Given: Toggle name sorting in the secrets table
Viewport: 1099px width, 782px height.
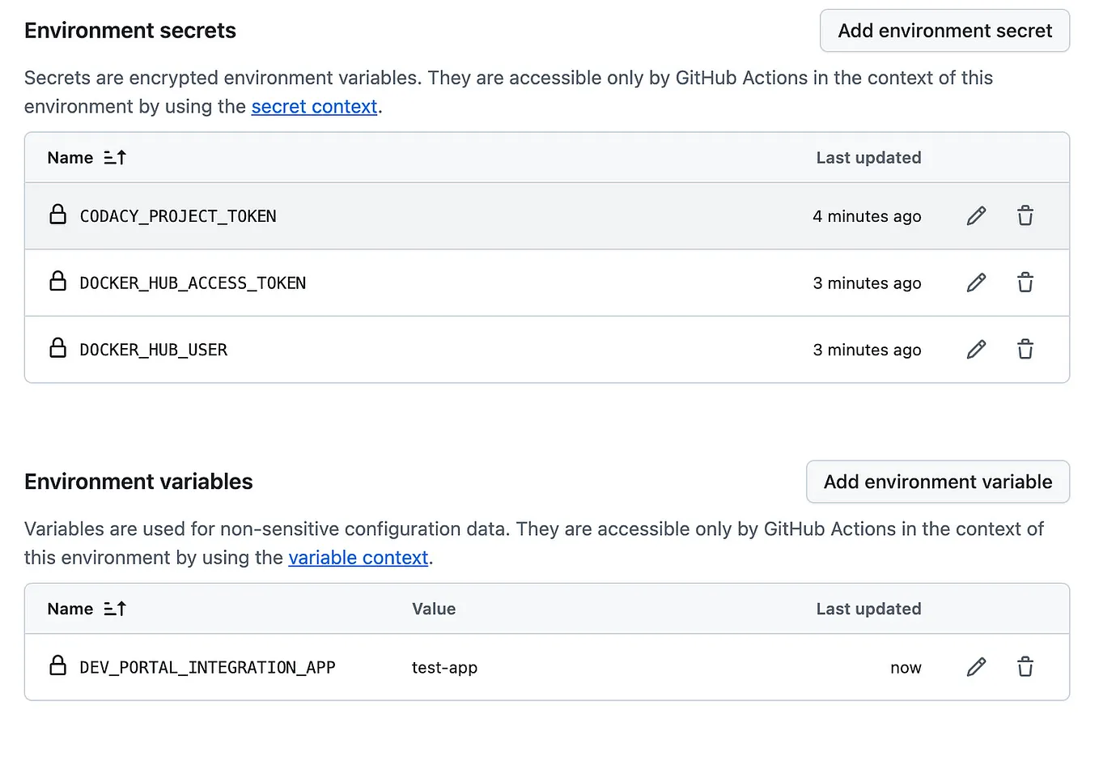Looking at the screenshot, I should tap(114, 157).
